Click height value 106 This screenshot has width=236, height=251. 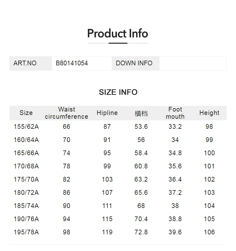point(209,232)
